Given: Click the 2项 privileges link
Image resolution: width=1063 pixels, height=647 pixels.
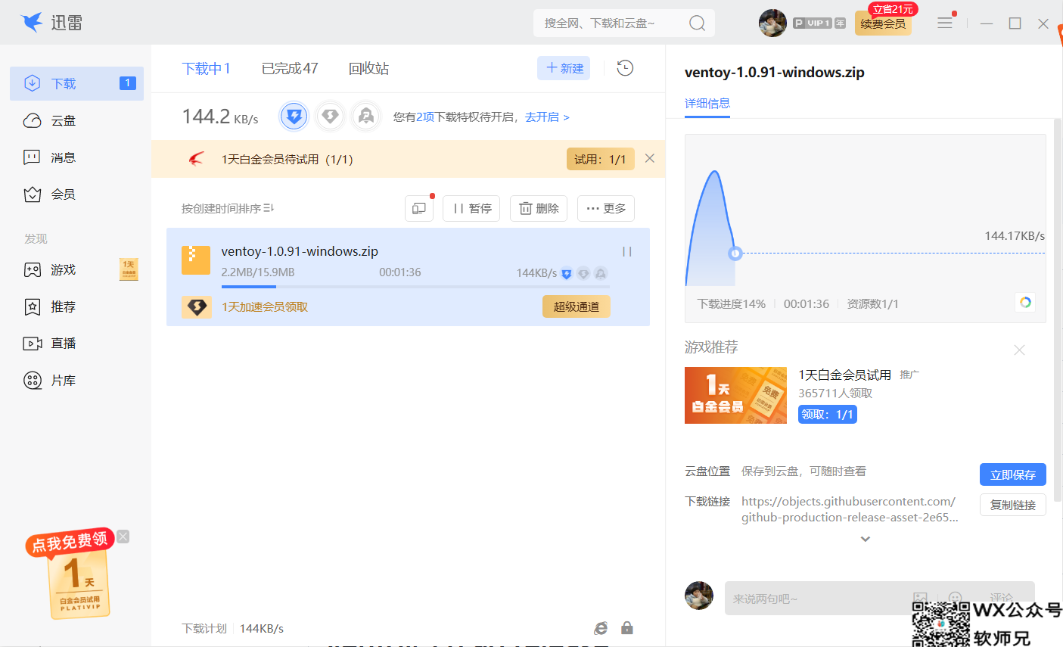Looking at the screenshot, I should [425, 117].
